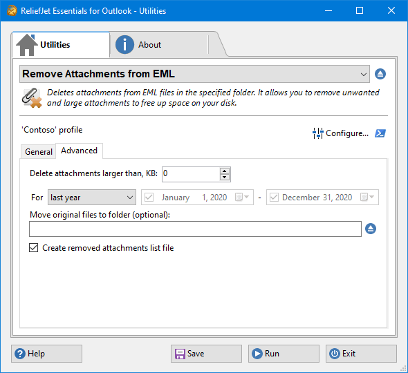
Task: Switch to the General tab
Action: click(x=39, y=151)
